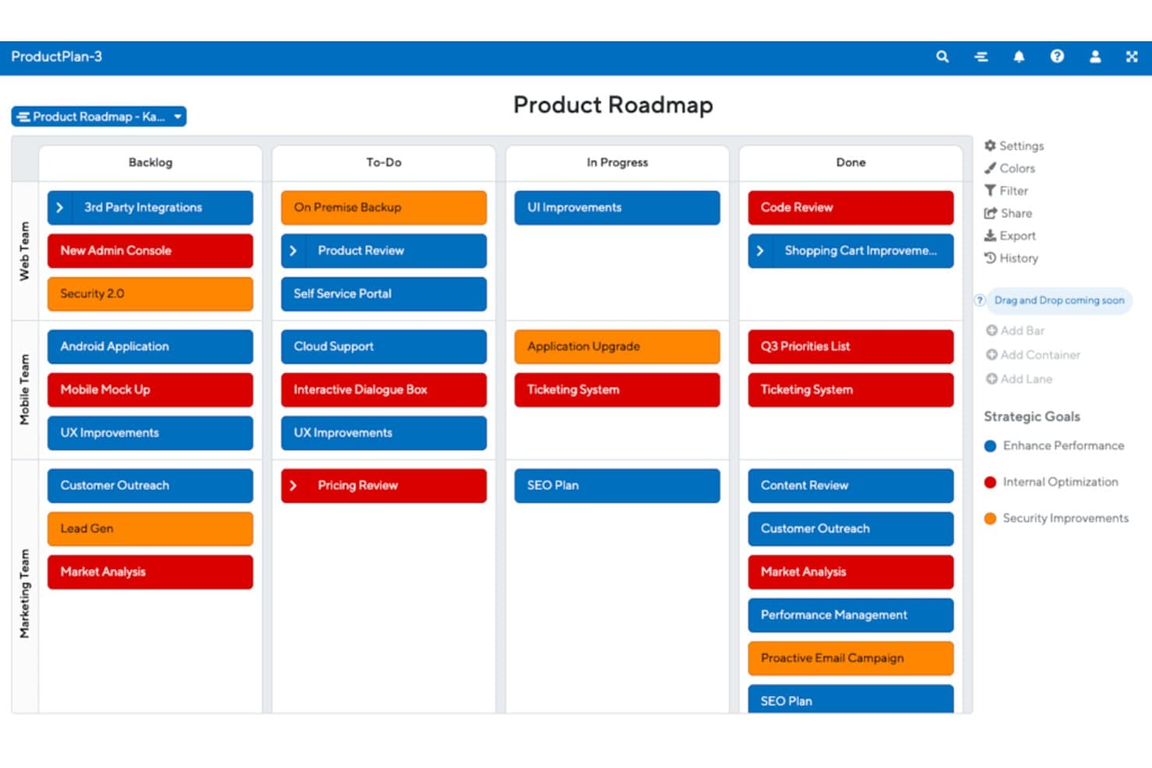Open the Self Service Portal card
This screenshot has width=1152, height=768.
coord(384,294)
